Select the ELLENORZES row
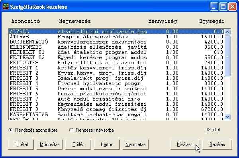This screenshot has height=158, width=239. pyautogui.click(x=116, y=47)
